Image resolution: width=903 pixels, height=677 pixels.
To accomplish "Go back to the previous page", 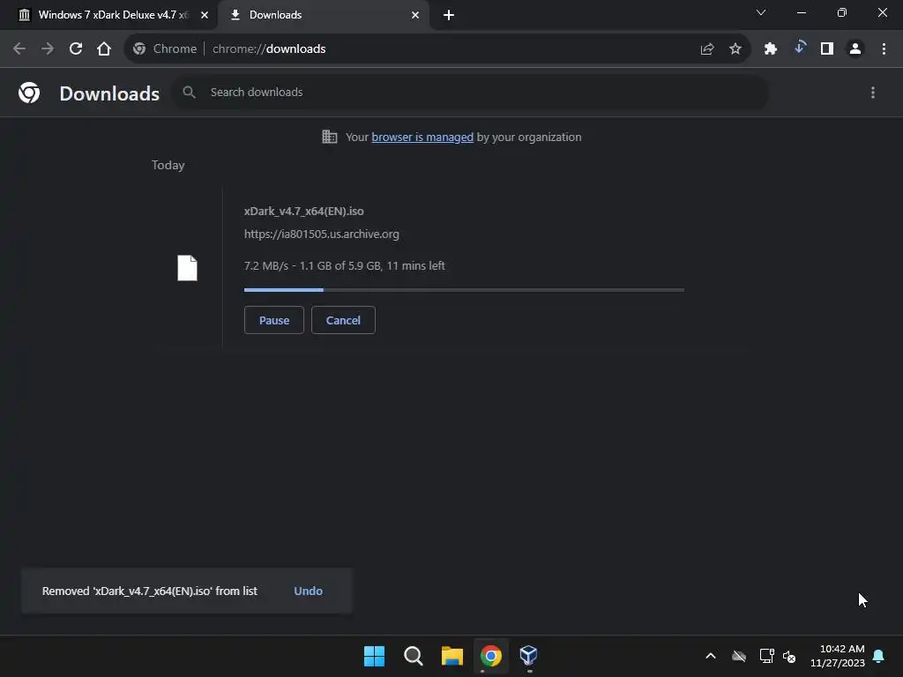I will (19, 49).
